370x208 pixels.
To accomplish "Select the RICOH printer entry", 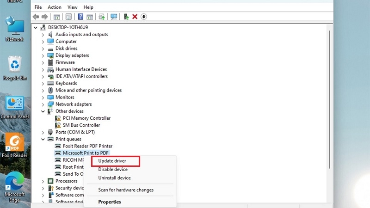I will tap(73, 160).
